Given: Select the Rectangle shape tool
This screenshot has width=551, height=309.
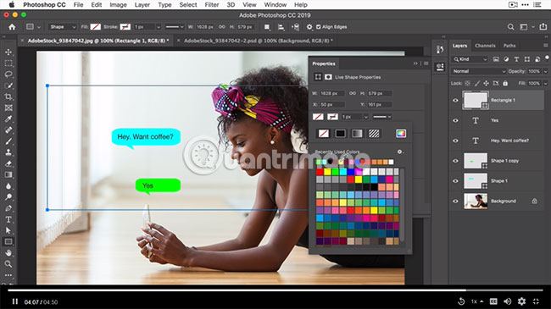Looking at the screenshot, I should (8, 241).
